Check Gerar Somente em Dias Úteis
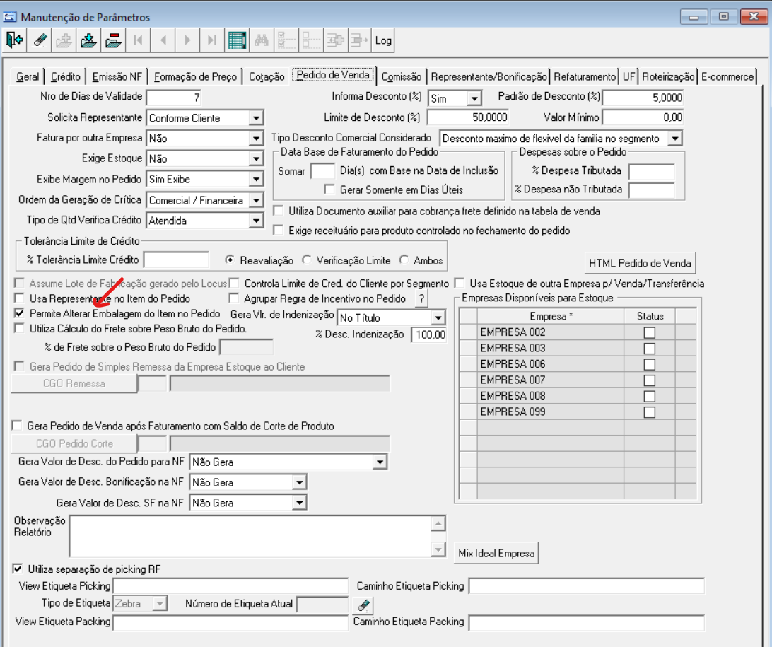 [329, 190]
